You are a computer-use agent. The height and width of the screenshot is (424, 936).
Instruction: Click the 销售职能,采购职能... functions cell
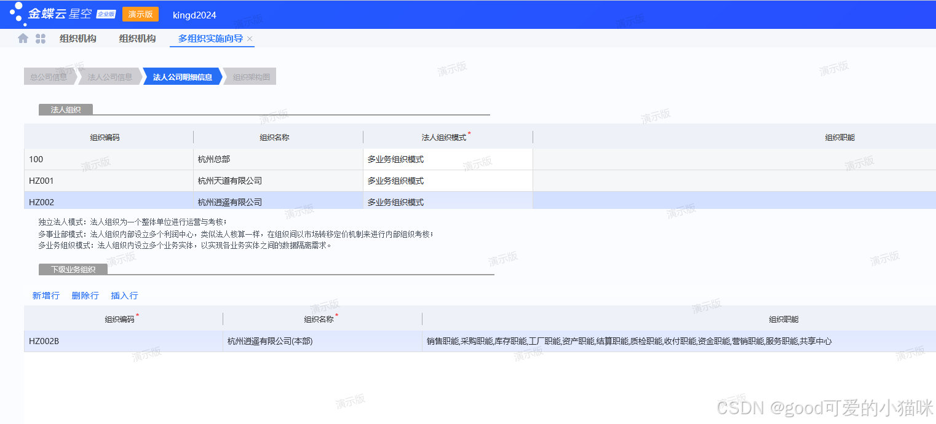coord(679,341)
